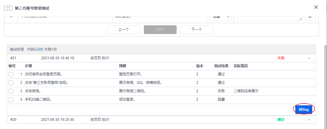The width and height of the screenshot is (327, 129).
Task: Go to previous case with 上一个
Action: pos(124,30)
